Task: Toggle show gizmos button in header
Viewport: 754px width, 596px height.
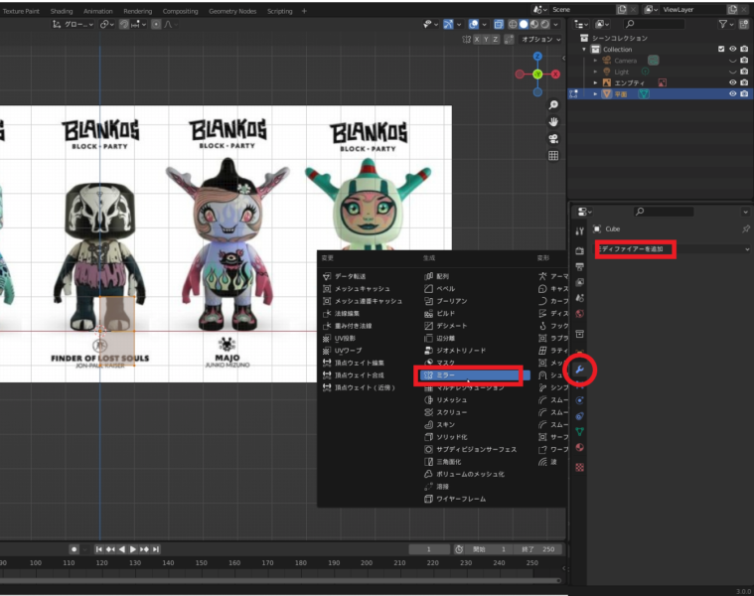Action: click(448, 24)
